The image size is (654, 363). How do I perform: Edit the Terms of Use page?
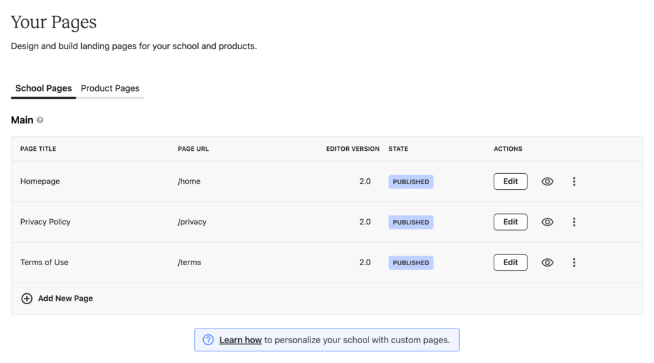click(x=510, y=263)
